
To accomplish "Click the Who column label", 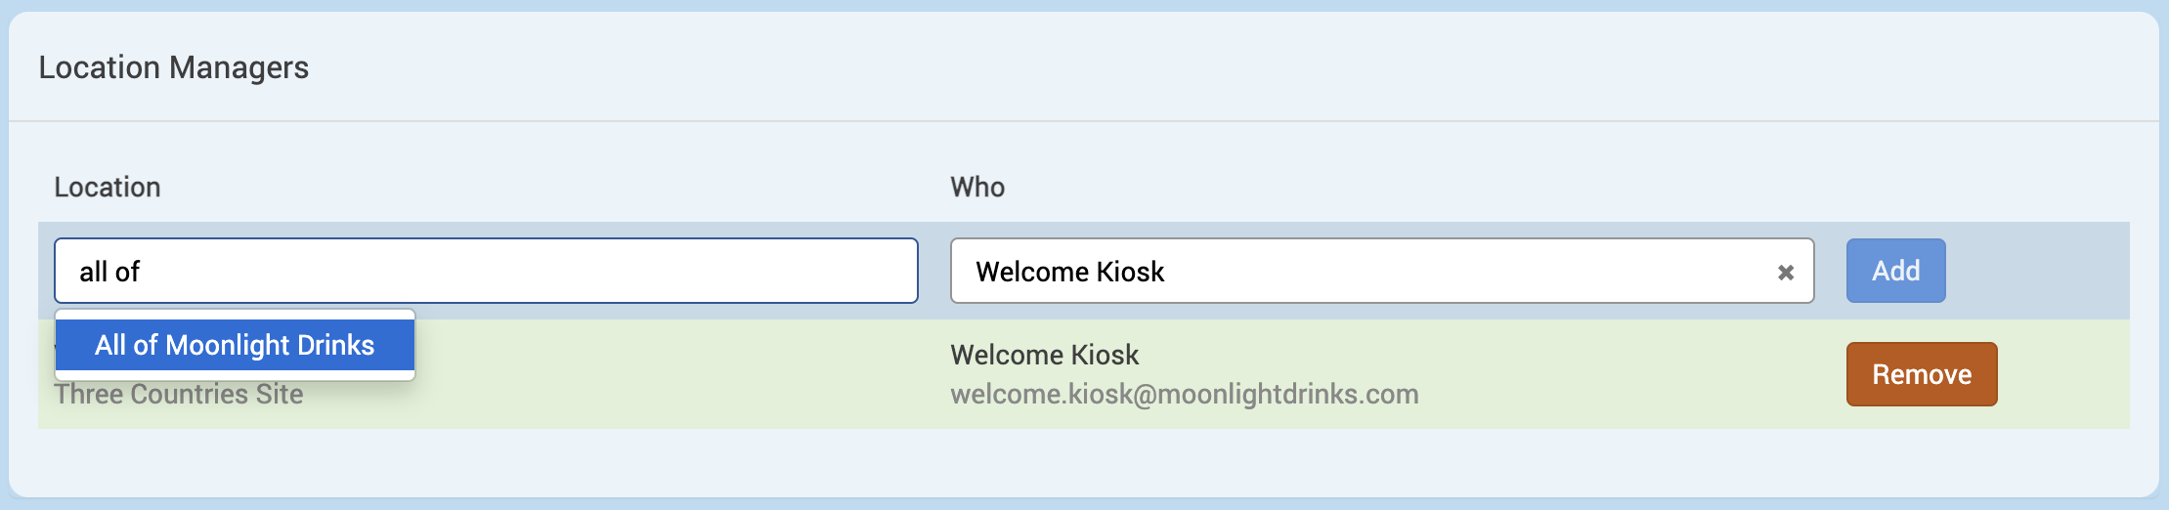I will tap(977, 188).
